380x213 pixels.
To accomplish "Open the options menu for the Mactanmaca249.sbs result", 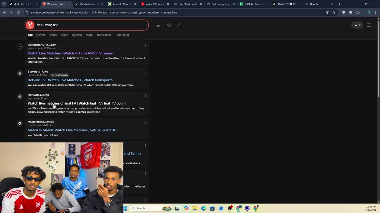I will click(145, 122).
